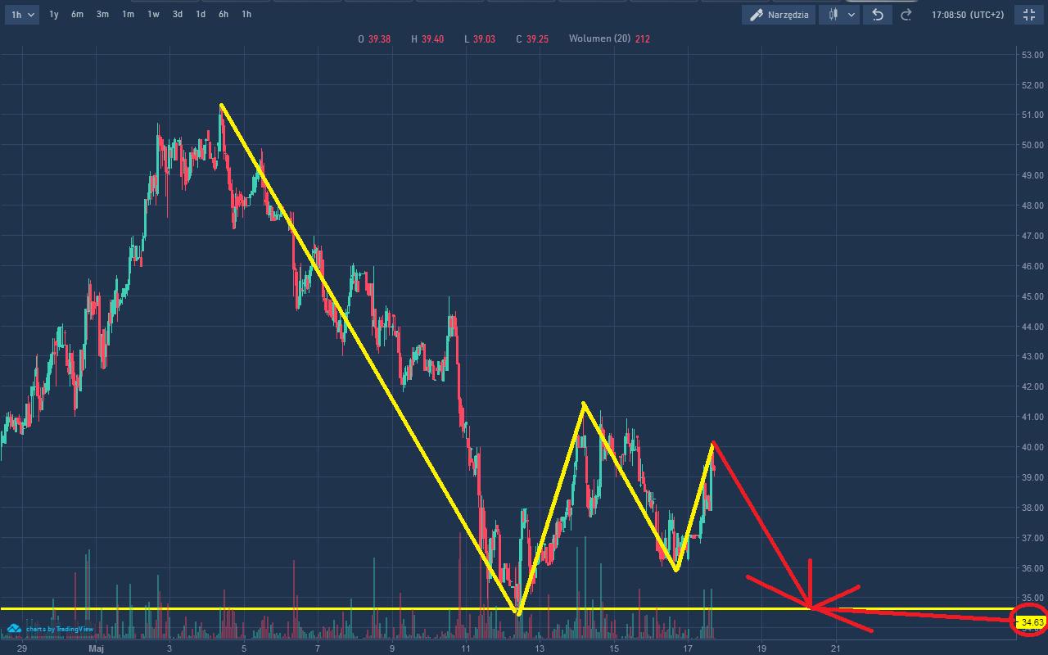Select the 6m time range
1048x655 pixels.
pos(77,14)
